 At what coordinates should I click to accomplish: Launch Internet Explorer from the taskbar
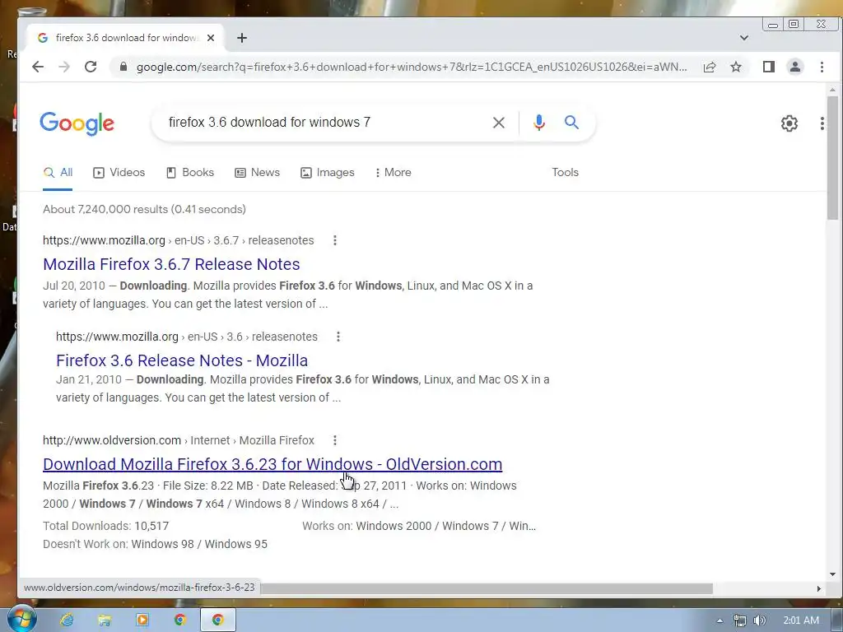tap(67, 620)
